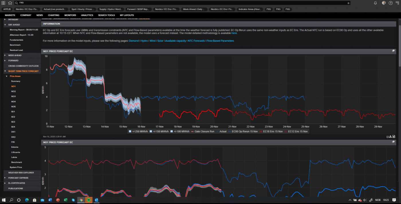Open the notifications bell
This screenshot has height=204, width=401.
376,3
